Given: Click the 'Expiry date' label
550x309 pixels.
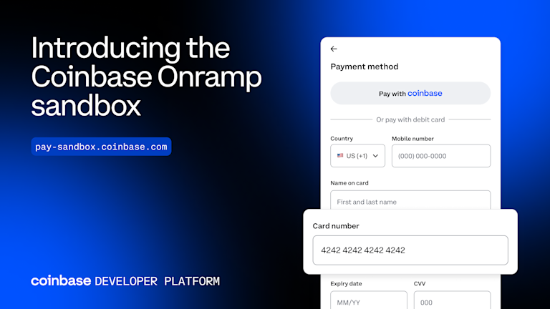Looking at the screenshot, I should click(x=346, y=284).
